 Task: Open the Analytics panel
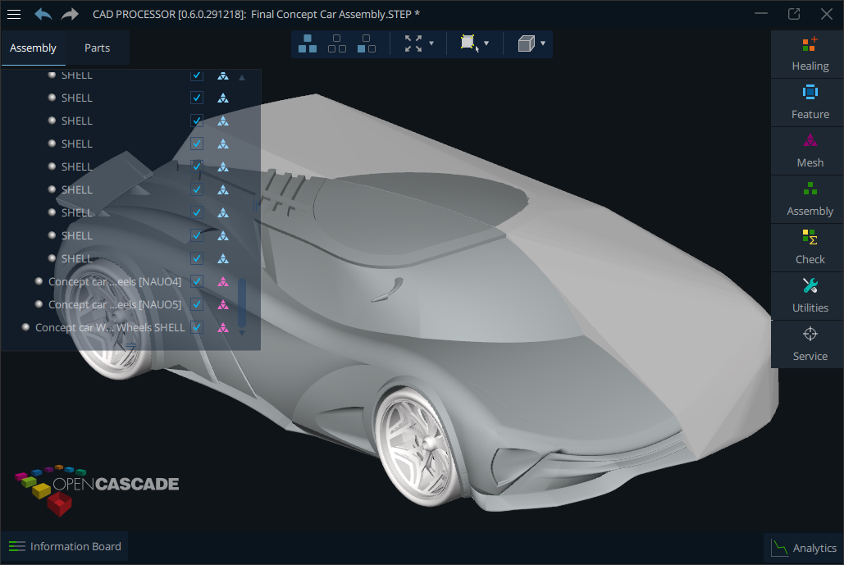click(x=804, y=548)
